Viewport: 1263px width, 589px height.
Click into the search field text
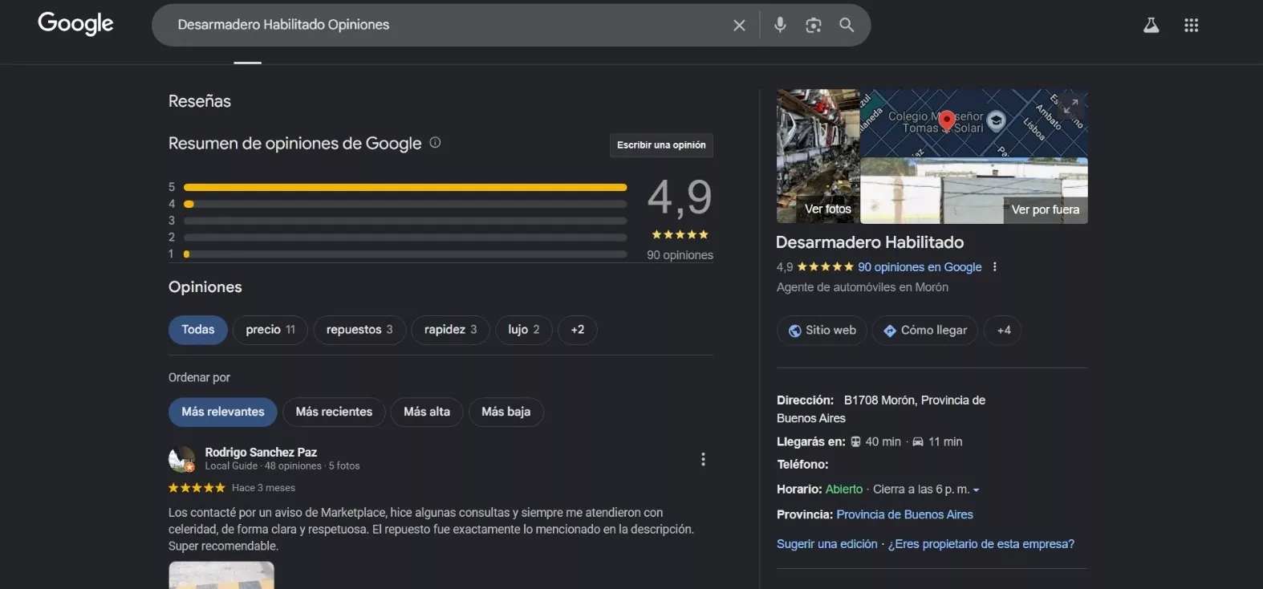[283, 25]
